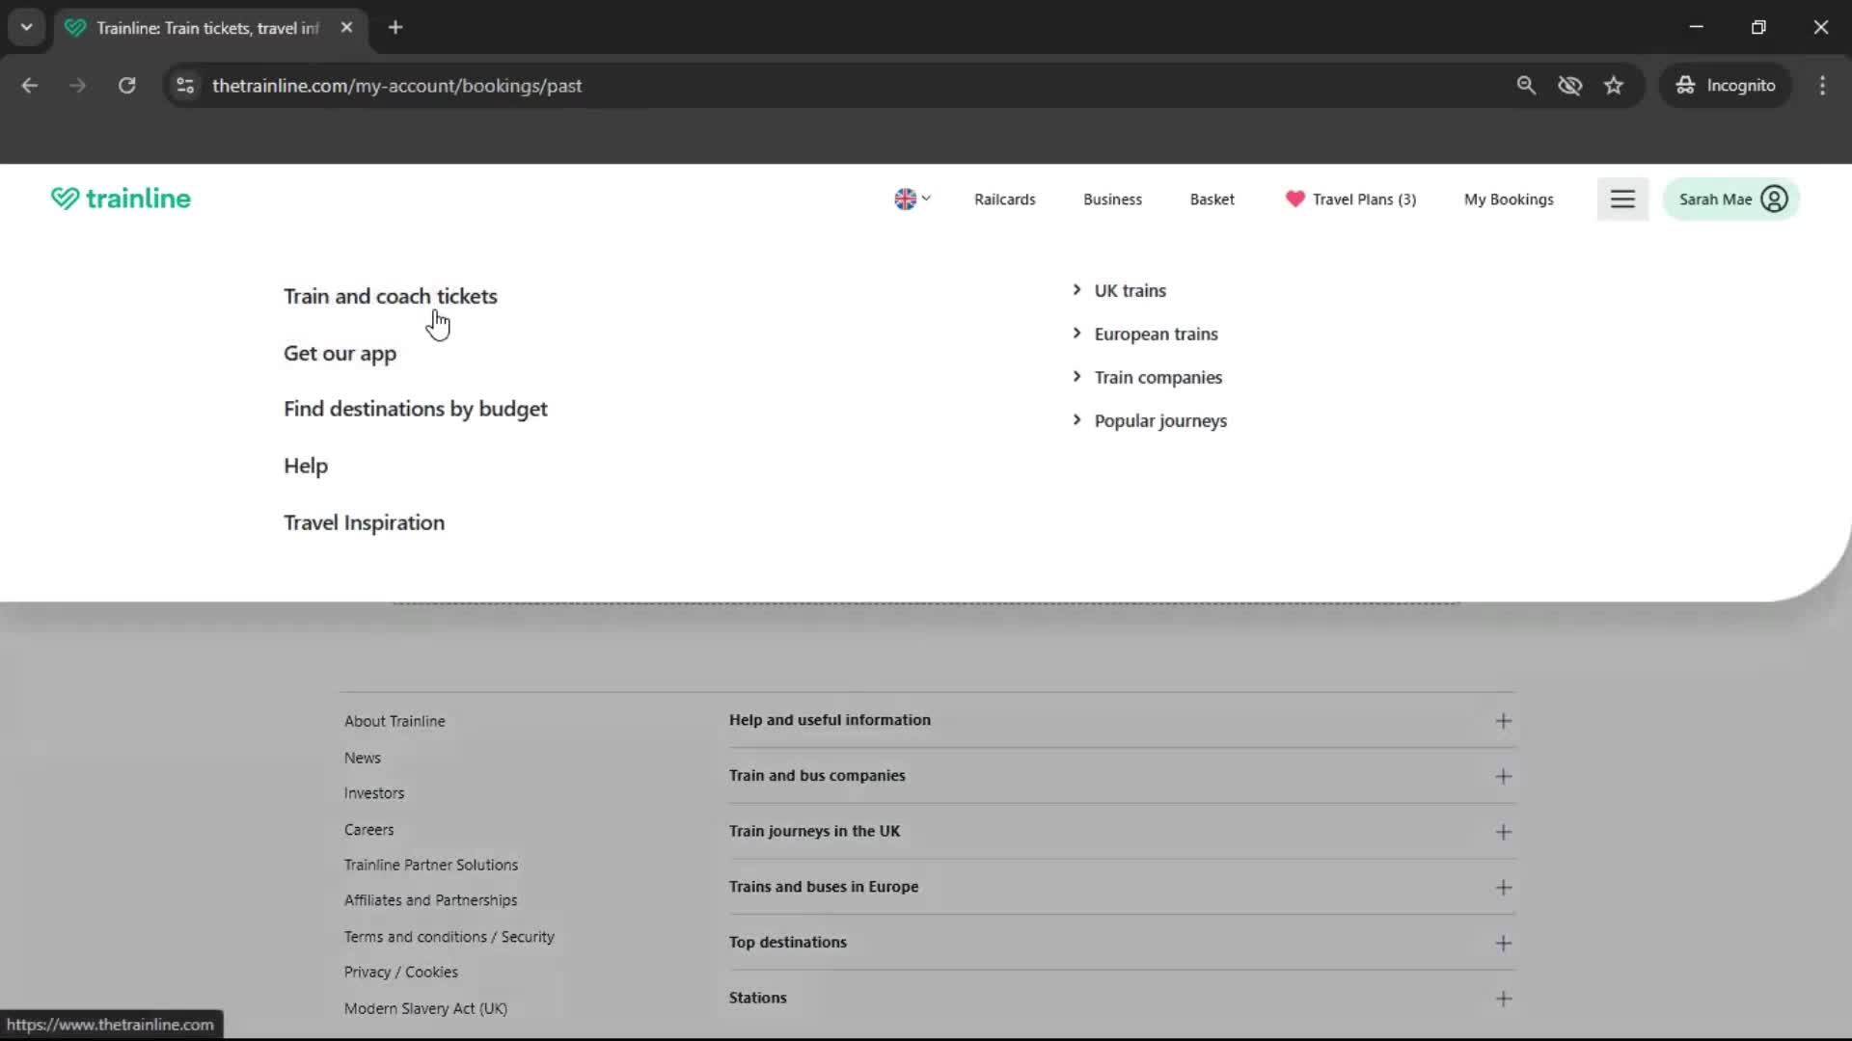Click the Travel Plans heart icon
Screen dimensions: 1852x1041
pyautogui.click(x=1294, y=200)
